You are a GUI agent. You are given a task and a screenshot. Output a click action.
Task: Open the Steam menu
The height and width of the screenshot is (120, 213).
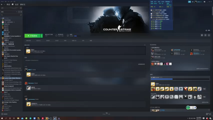(x=2, y=2)
